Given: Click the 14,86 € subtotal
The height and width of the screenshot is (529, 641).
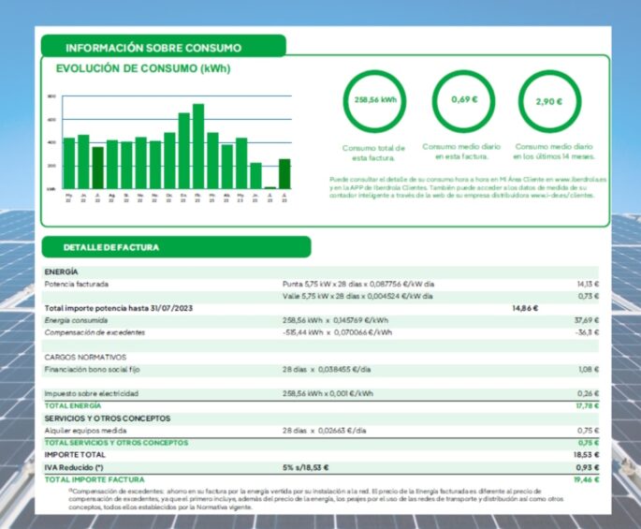Looking at the screenshot, I should [525, 308].
